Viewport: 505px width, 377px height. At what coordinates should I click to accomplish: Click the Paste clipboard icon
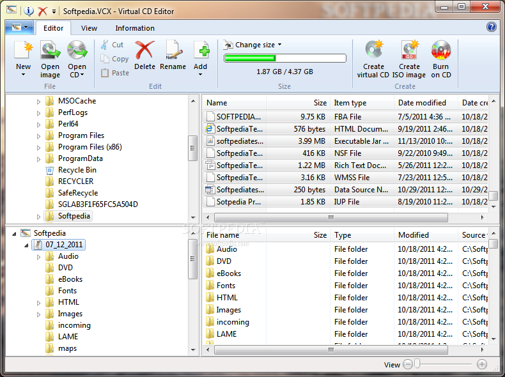[104, 73]
